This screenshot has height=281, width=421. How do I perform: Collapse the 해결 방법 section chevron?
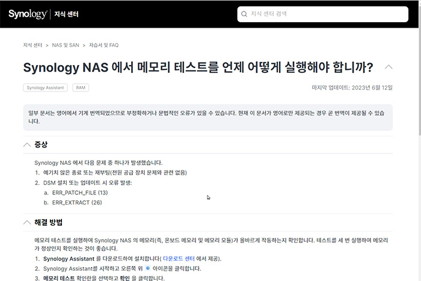[x=27, y=223]
